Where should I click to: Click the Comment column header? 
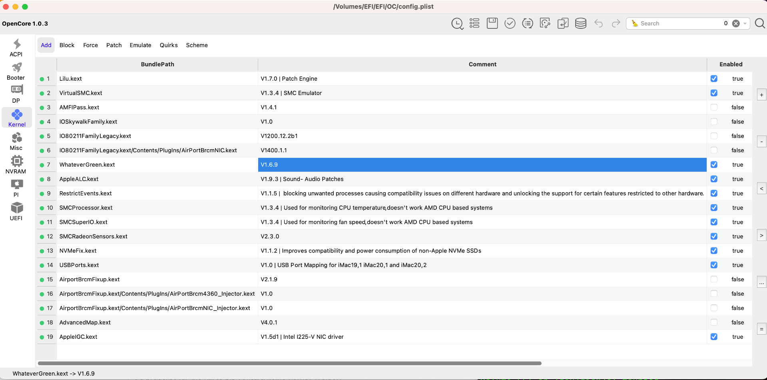coord(482,64)
